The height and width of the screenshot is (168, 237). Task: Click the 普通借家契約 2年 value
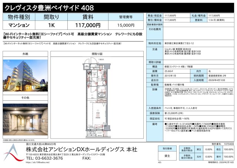(217, 75)
